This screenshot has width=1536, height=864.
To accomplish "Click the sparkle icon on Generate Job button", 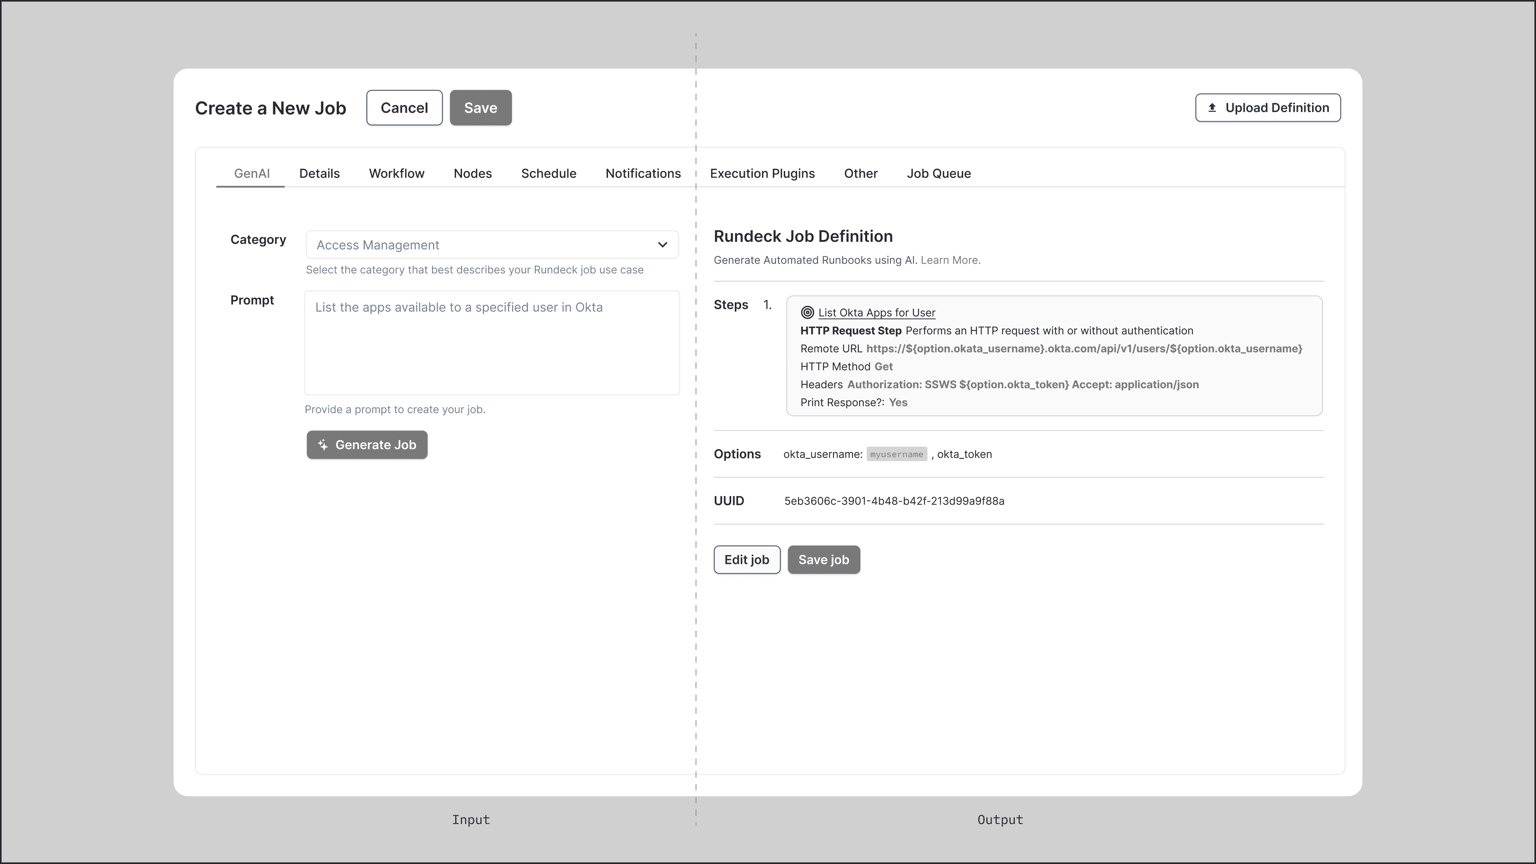I will [x=324, y=445].
